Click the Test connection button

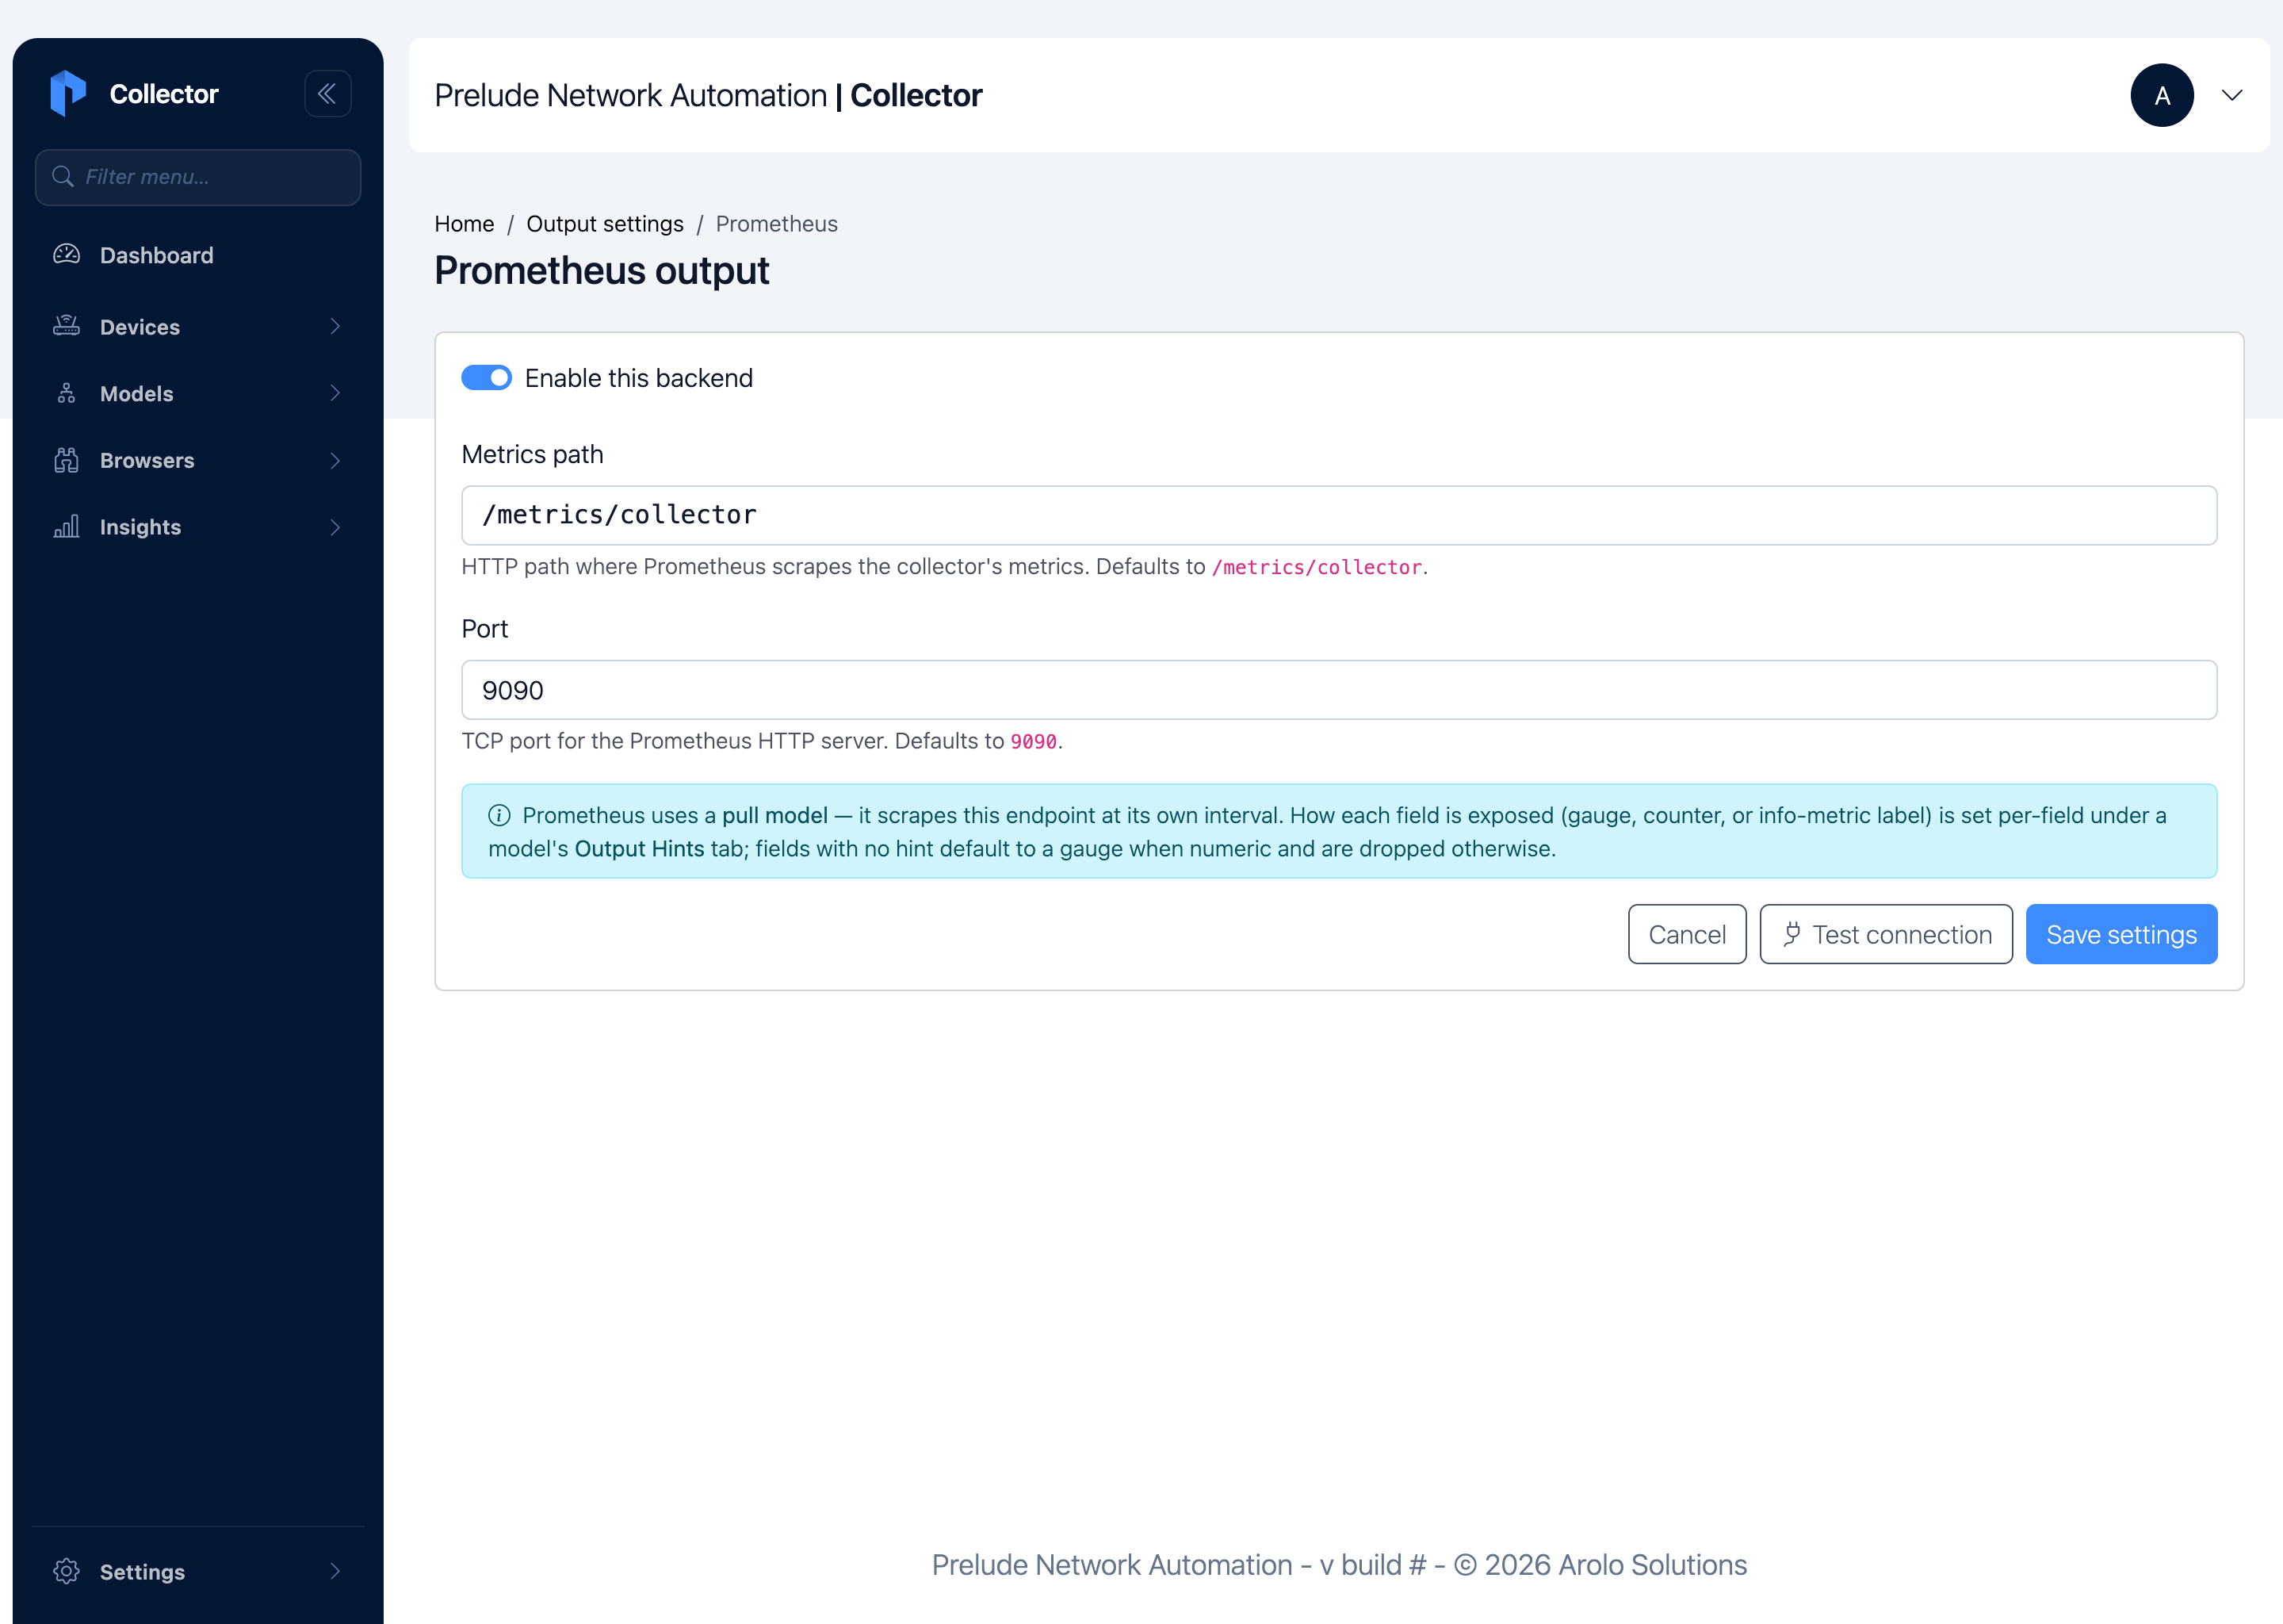(1885, 934)
